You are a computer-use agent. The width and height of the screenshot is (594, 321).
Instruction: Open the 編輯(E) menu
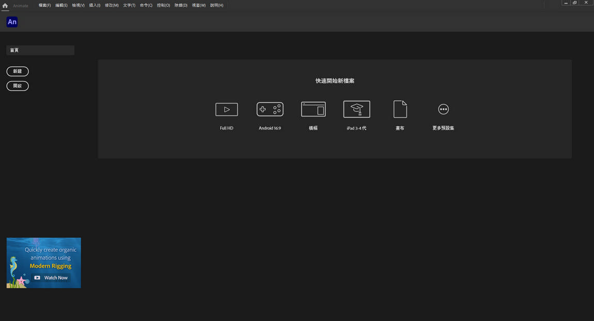click(61, 5)
